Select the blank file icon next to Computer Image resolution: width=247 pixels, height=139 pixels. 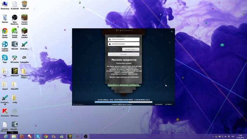pyautogui.click(x=15, y=5)
